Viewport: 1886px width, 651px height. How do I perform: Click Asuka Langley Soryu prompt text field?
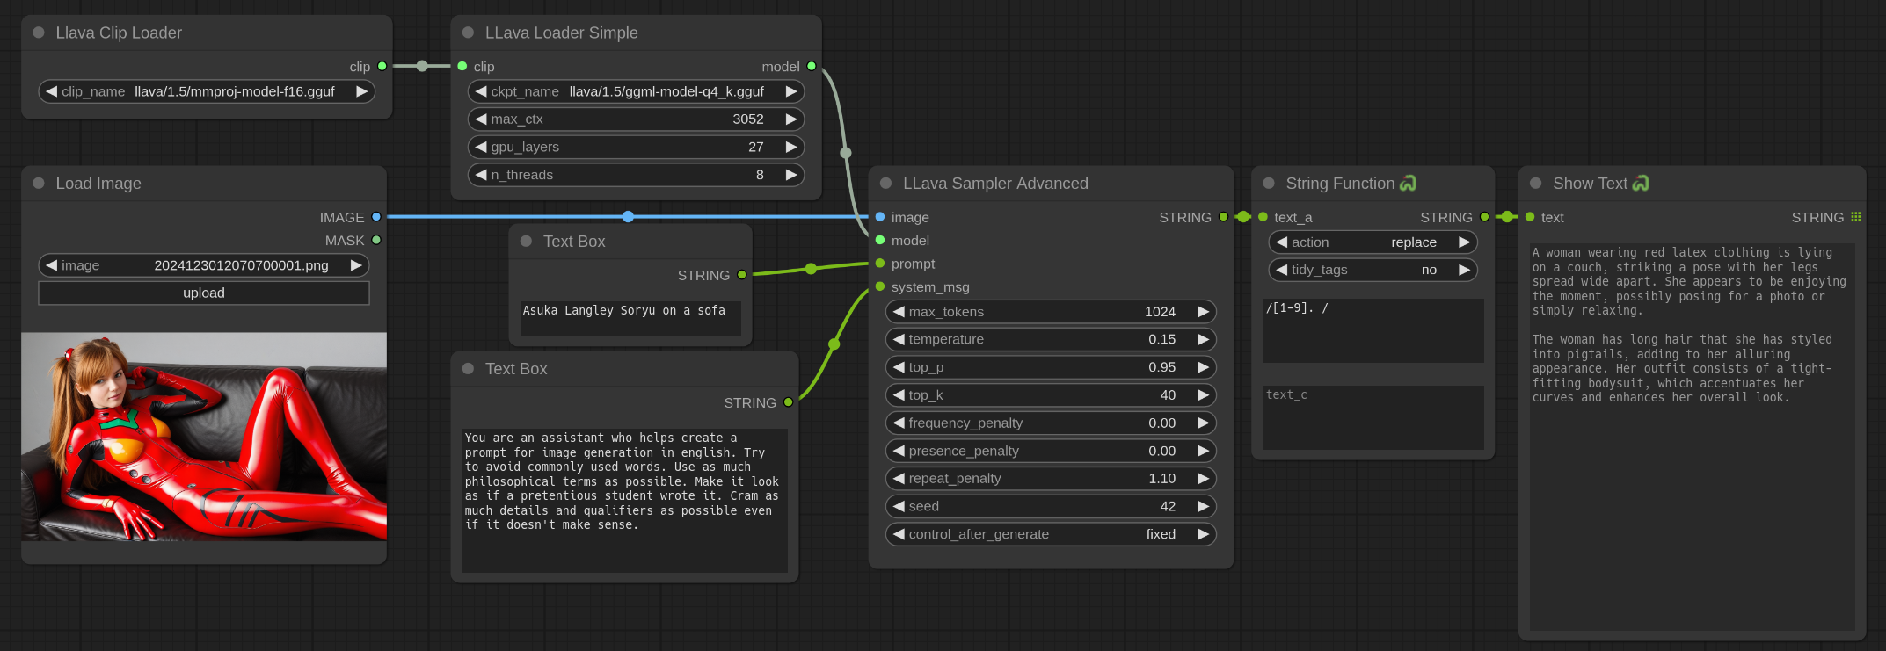point(630,318)
